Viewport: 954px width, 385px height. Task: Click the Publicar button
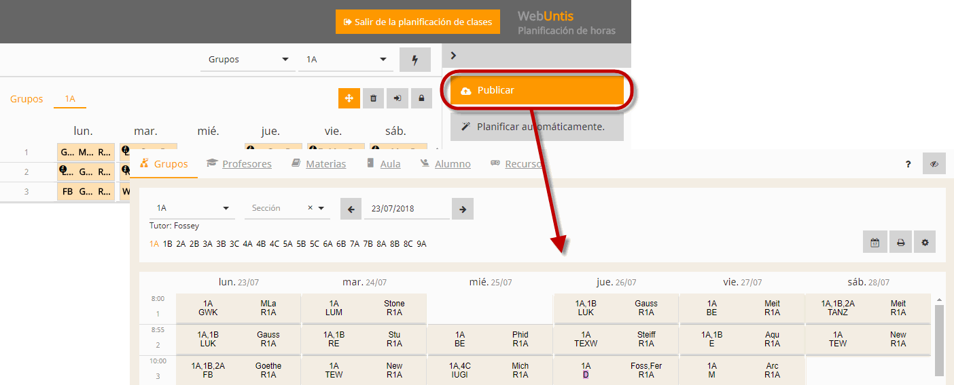click(x=537, y=90)
